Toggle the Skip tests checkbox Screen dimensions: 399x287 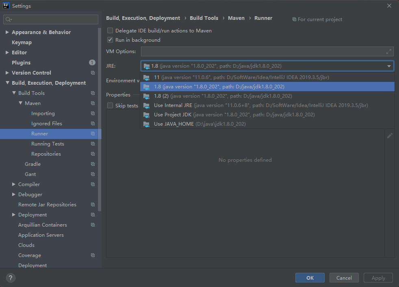[110, 105]
